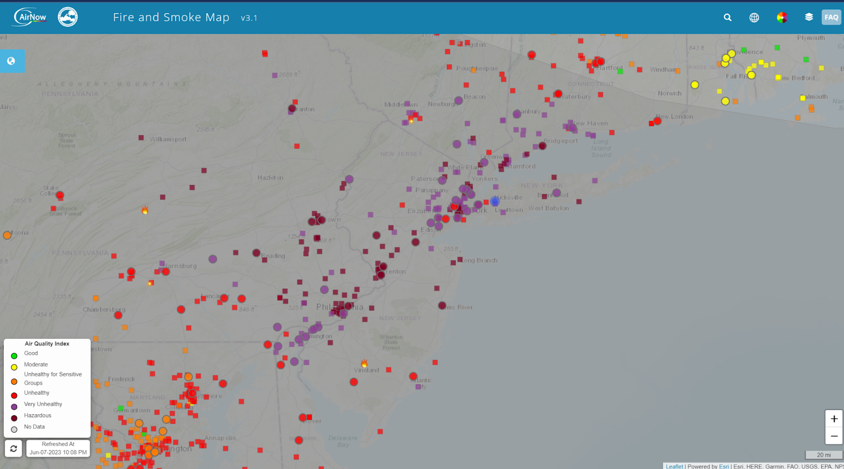Zoom in with the plus button
Viewport: 844px width, 469px height.
pyautogui.click(x=834, y=419)
